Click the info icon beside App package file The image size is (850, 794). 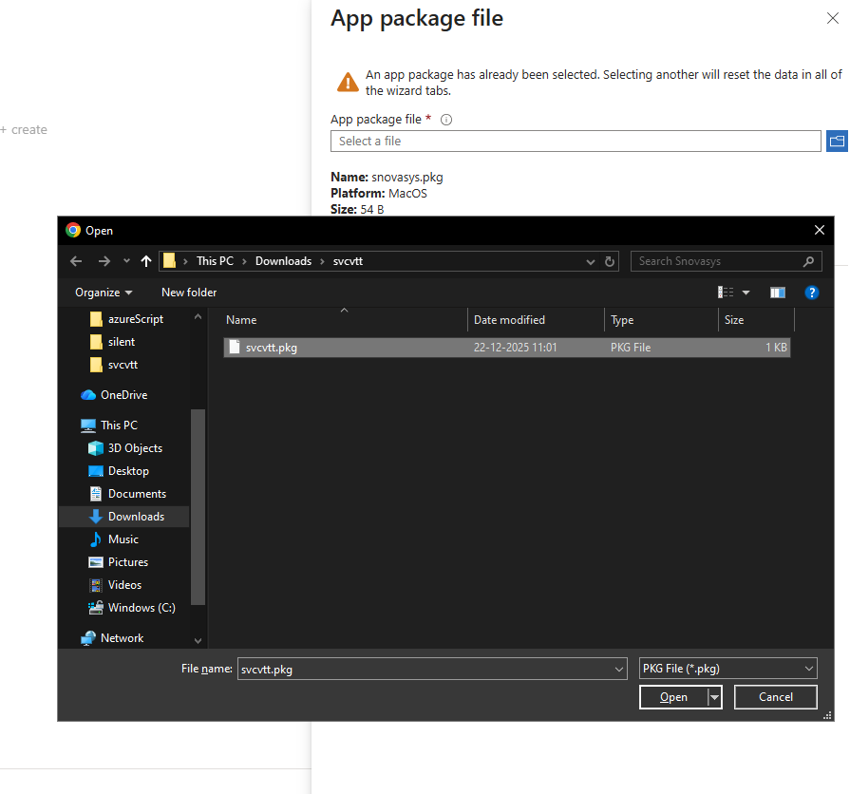[446, 120]
